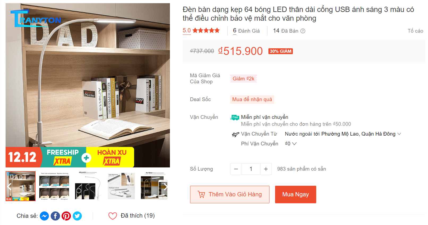Open the Tố cáo report link
The height and width of the screenshot is (225, 428).
click(415, 31)
